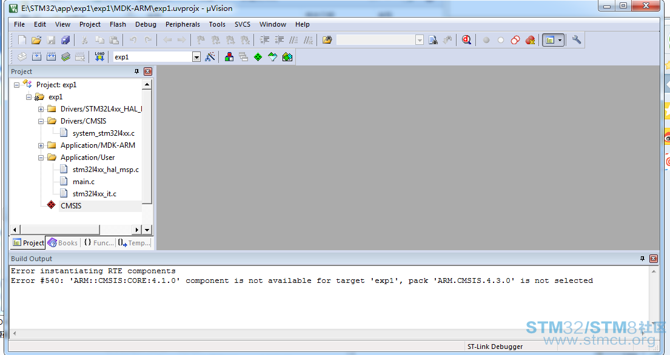670x355 pixels.
Task: Click project tree horizontal scrollbar left arrow
Action: pos(15,230)
